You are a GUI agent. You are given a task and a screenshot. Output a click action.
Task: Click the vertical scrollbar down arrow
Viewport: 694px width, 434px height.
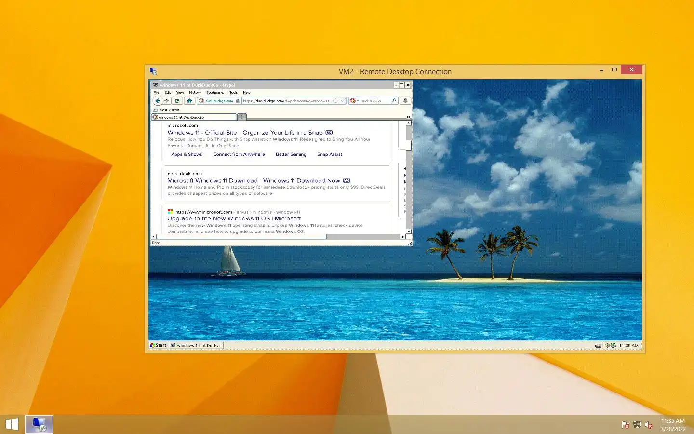click(x=409, y=231)
